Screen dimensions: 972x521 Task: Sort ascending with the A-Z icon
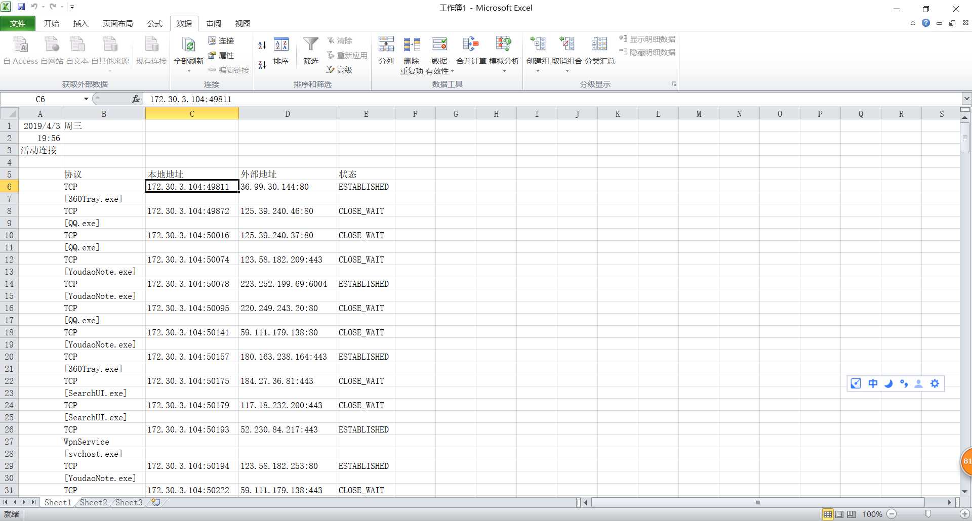262,45
